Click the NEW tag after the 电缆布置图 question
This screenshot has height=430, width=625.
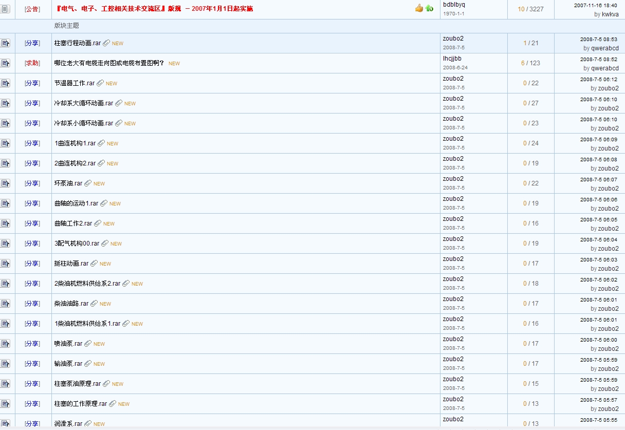174,64
